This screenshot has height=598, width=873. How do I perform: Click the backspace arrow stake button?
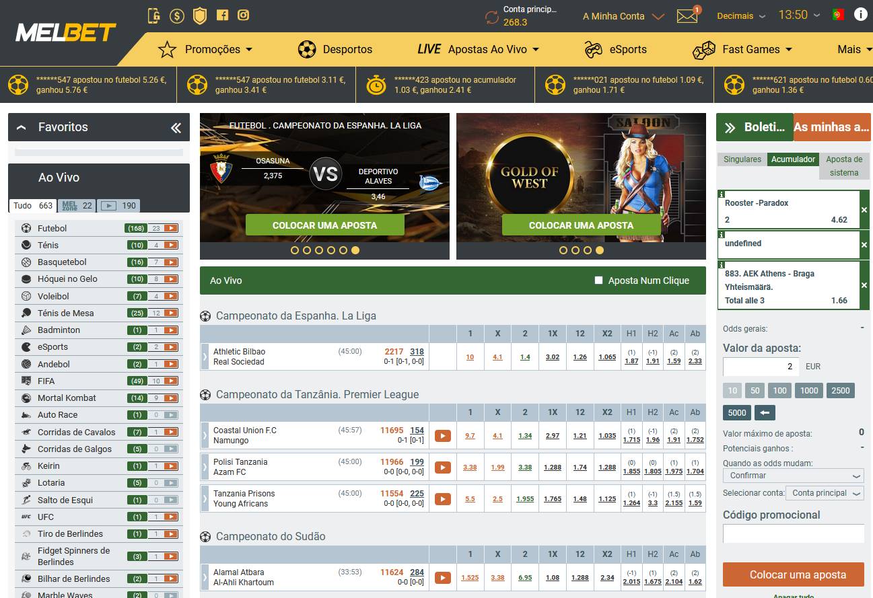[x=765, y=412]
